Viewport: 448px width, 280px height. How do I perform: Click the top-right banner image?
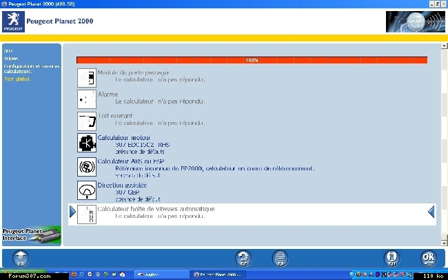pyautogui.click(x=416, y=22)
